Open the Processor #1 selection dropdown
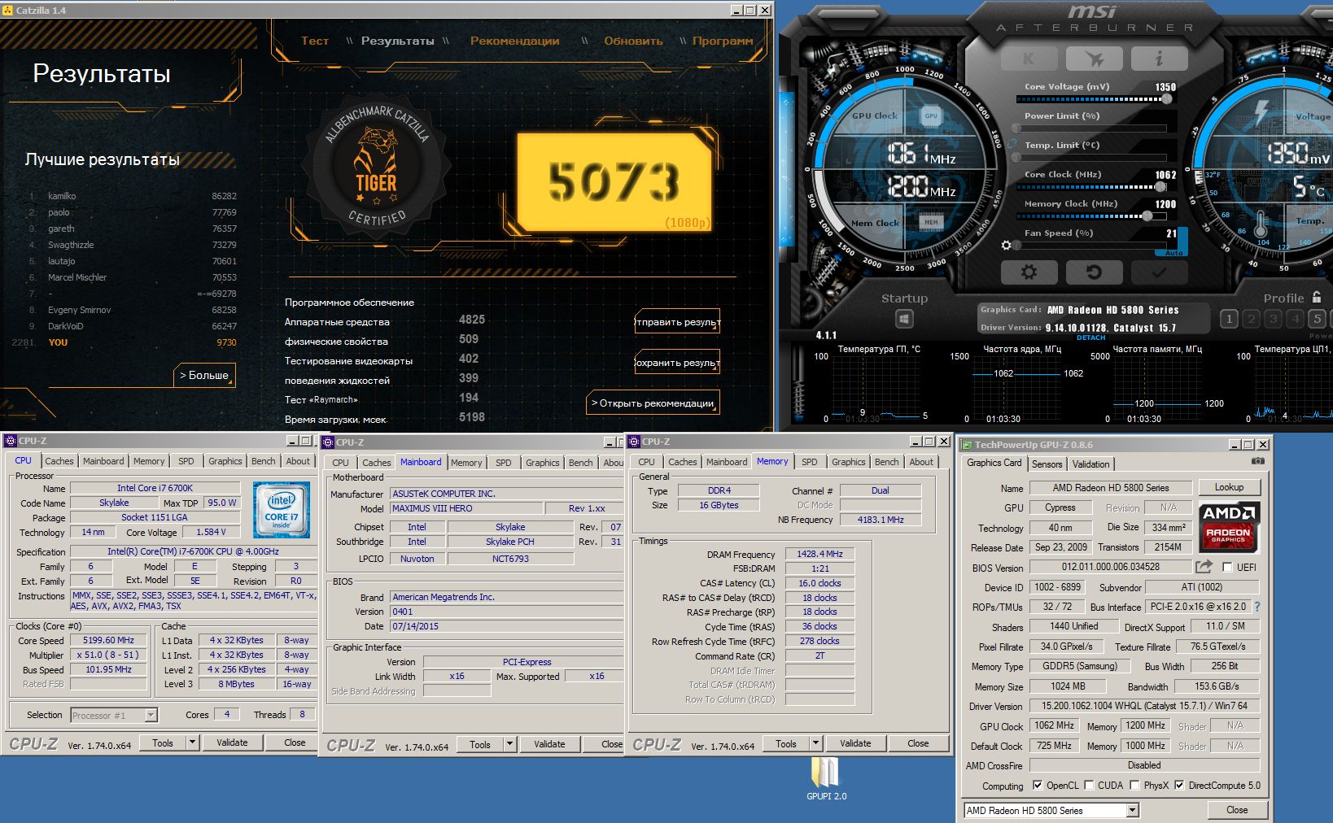Screen dimensions: 1333x823 coord(151,716)
